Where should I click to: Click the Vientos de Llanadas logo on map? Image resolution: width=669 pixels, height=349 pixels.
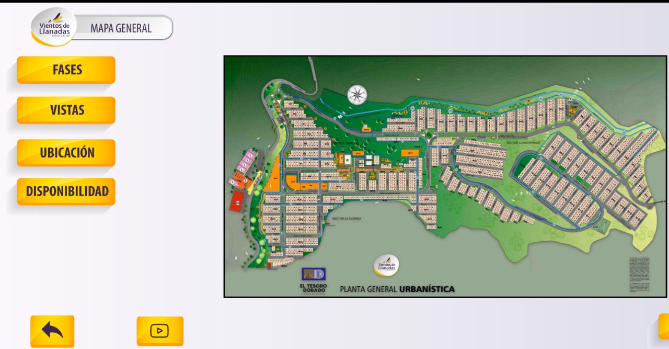click(x=386, y=265)
